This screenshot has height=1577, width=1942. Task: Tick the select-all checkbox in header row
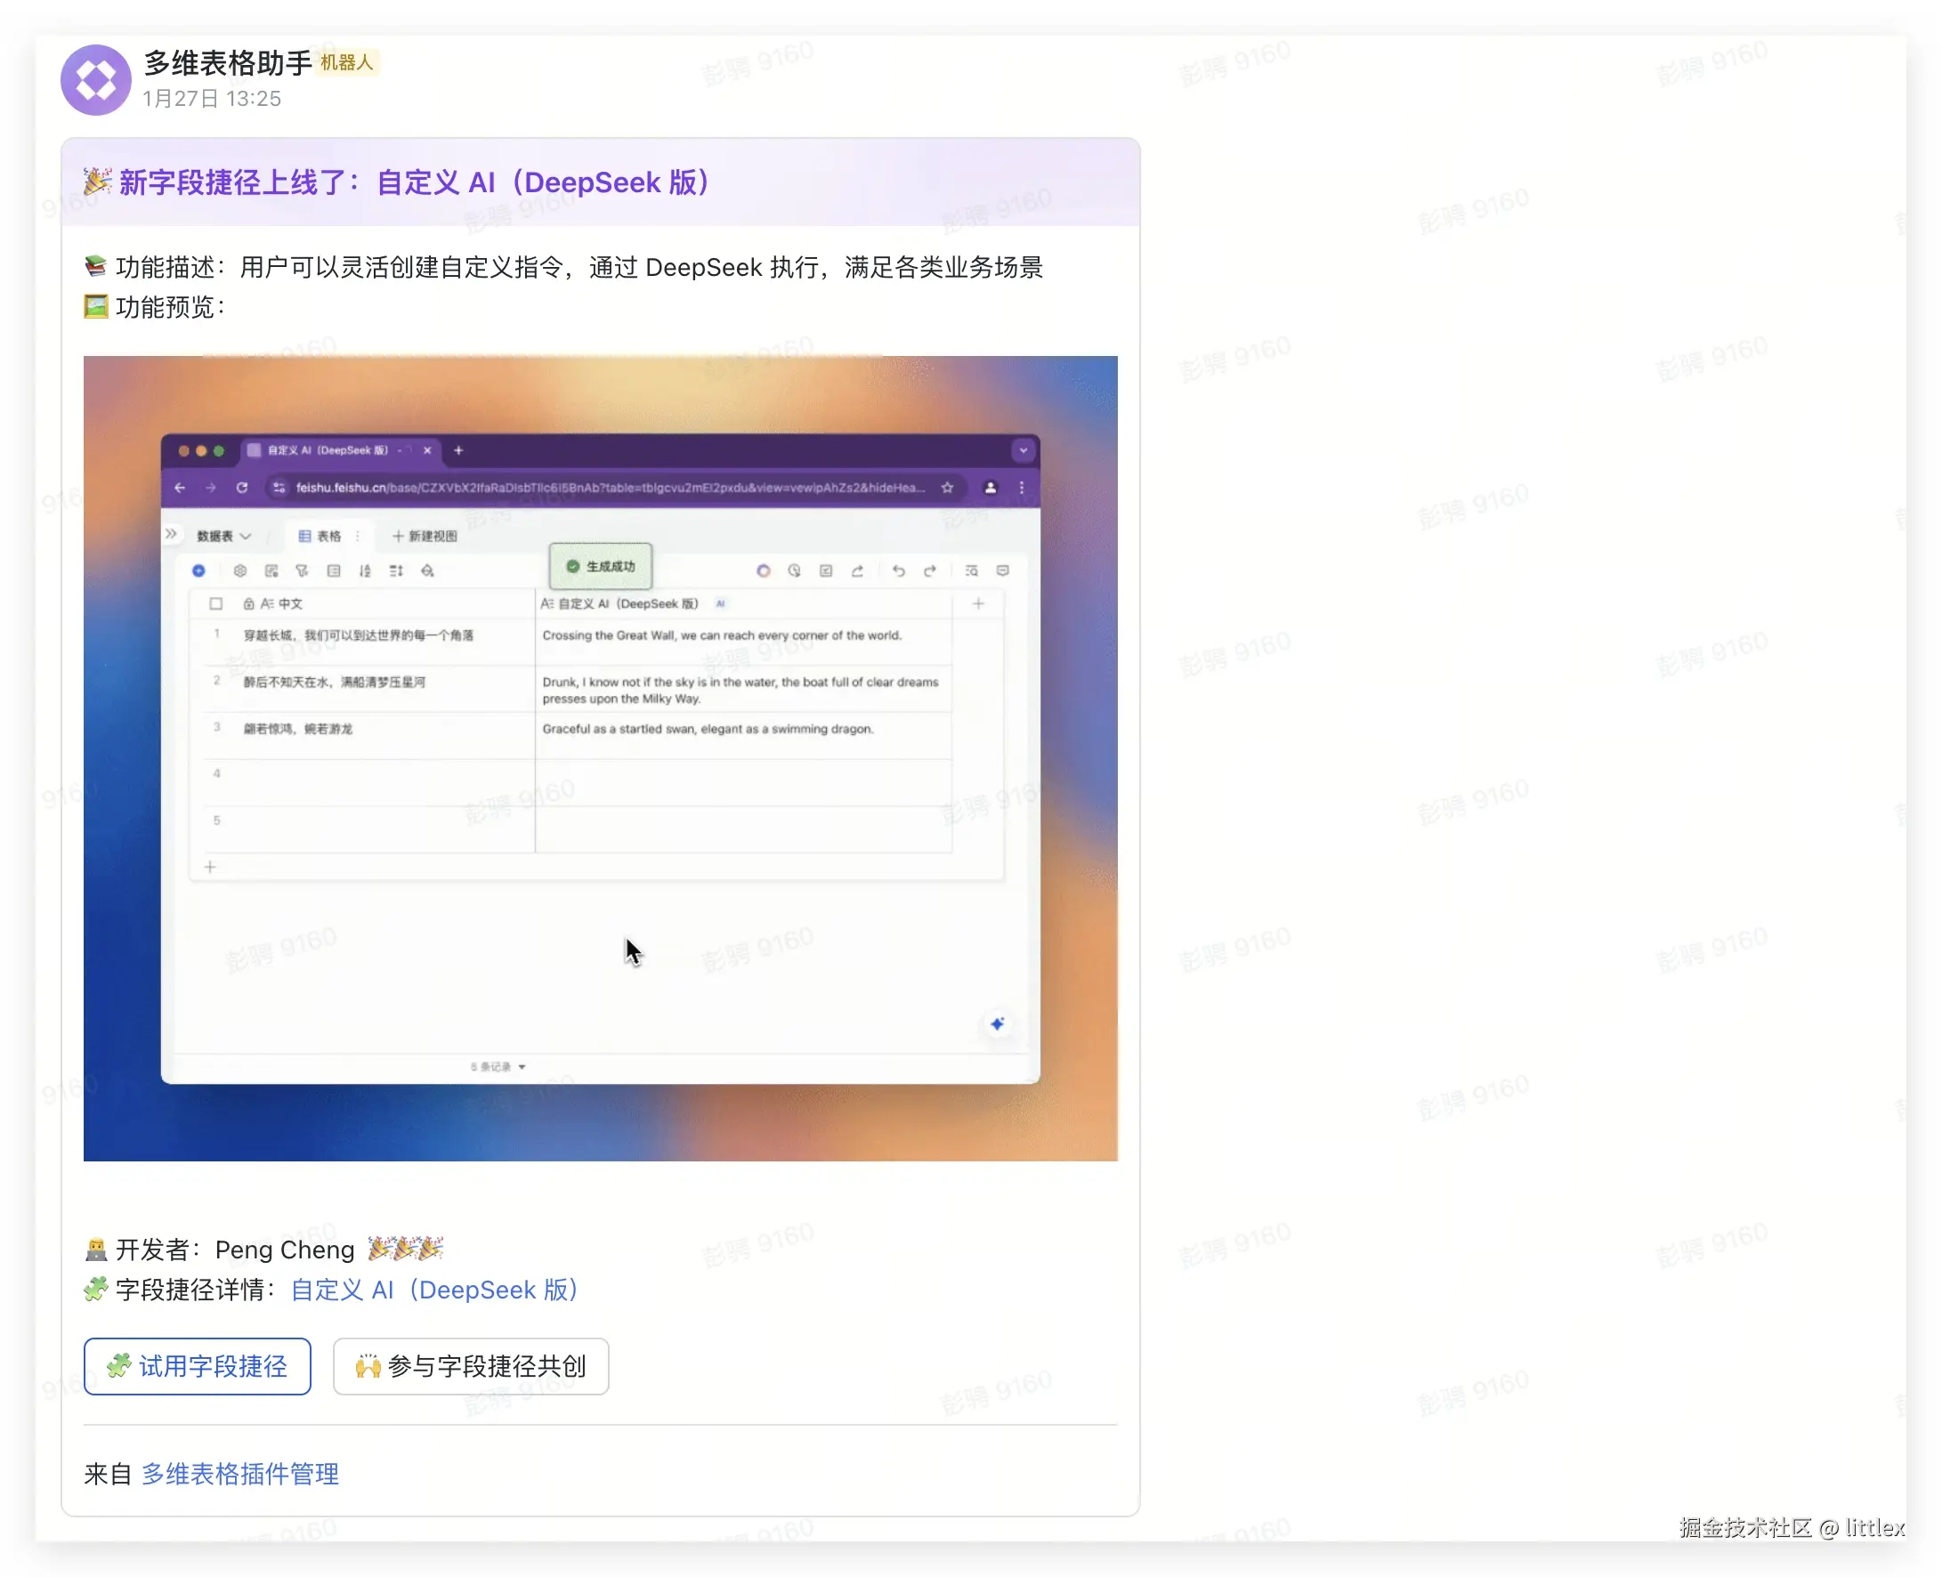[216, 603]
